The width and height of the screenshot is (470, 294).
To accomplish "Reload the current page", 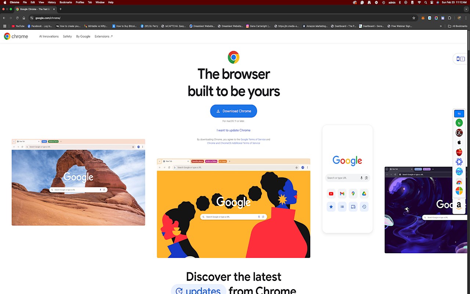I will pyautogui.click(x=17, y=18).
